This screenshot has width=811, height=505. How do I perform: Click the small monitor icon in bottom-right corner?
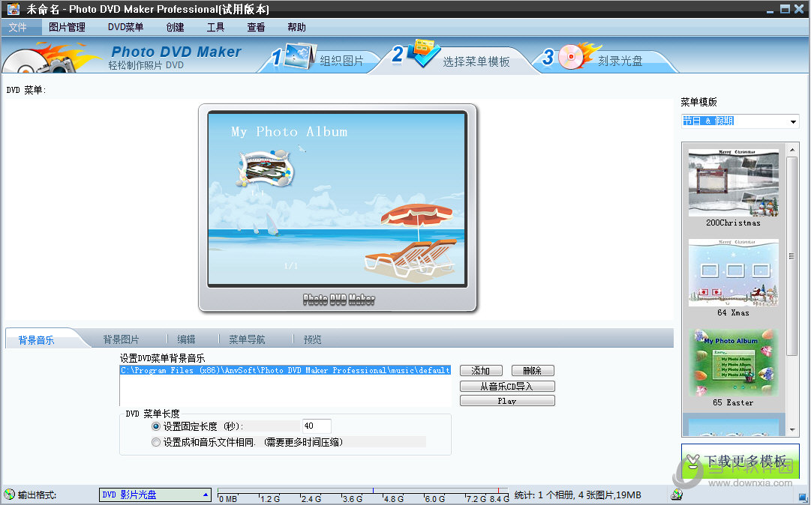[803, 498]
